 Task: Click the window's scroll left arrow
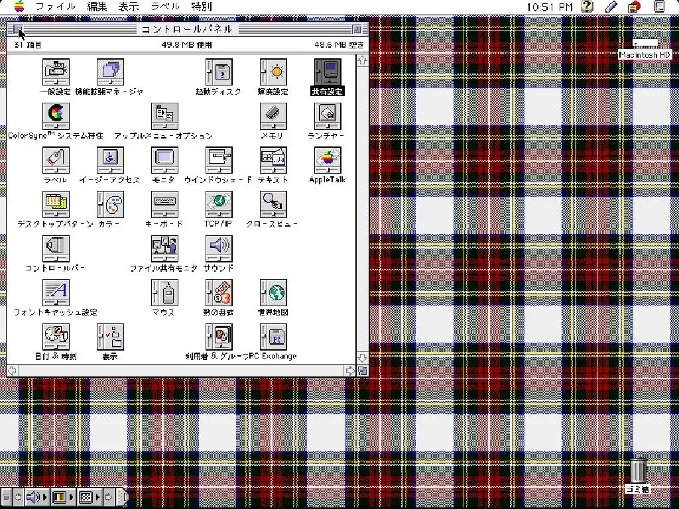click(13, 370)
